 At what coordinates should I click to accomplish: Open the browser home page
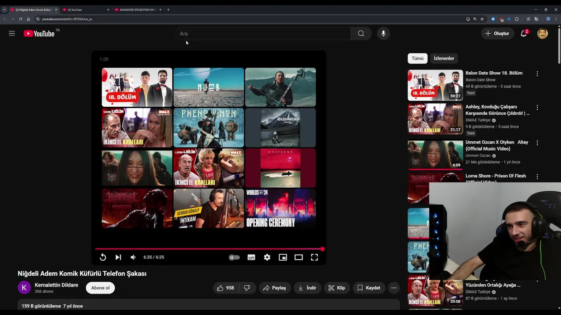(28, 19)
